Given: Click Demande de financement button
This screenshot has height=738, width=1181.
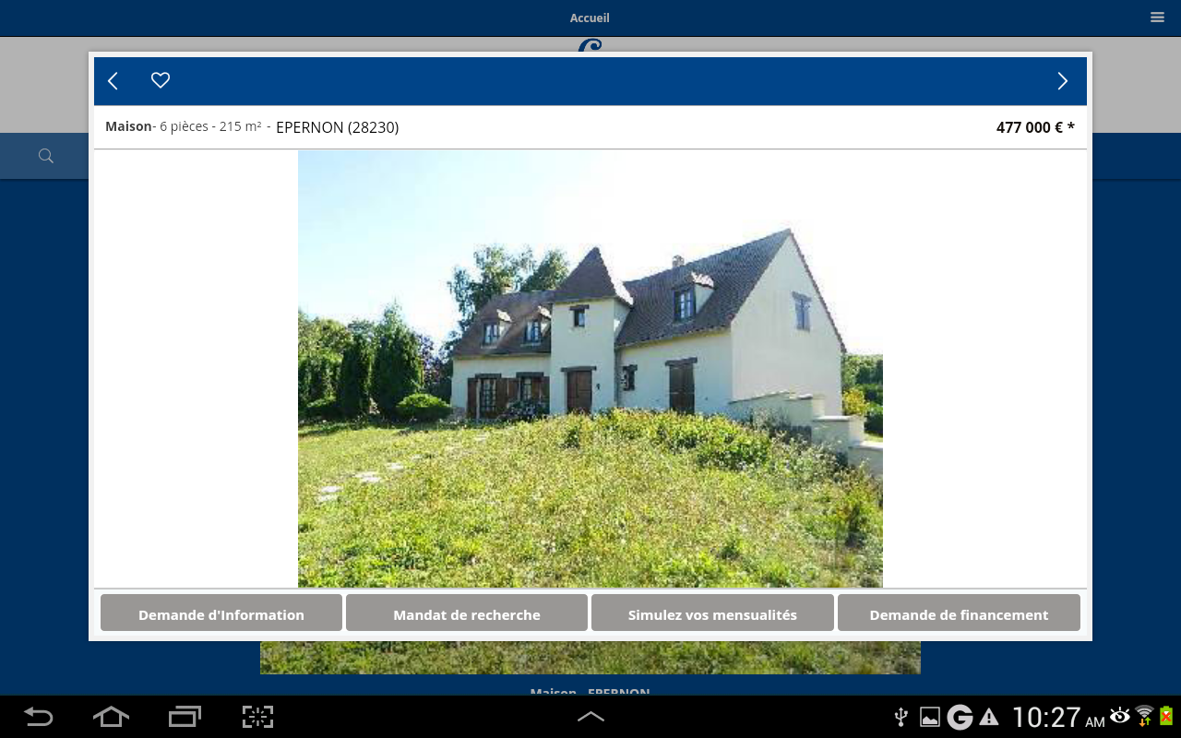Looking at the screenshot, I should tap(959, 613).
